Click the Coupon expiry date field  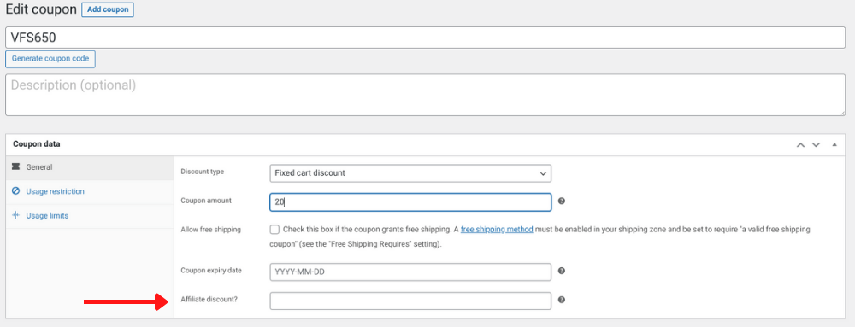click(x=410, y=272)
